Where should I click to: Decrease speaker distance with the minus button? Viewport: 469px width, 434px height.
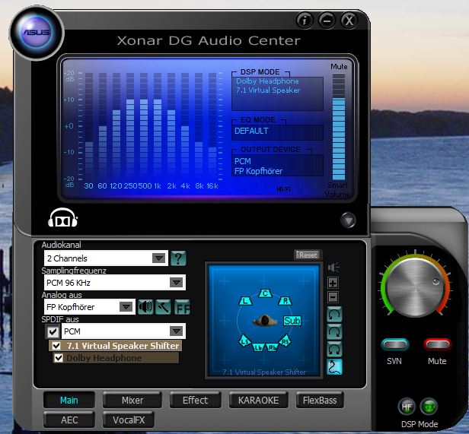click(333, 297)
